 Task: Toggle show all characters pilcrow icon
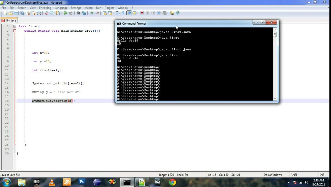coord(123,13)
